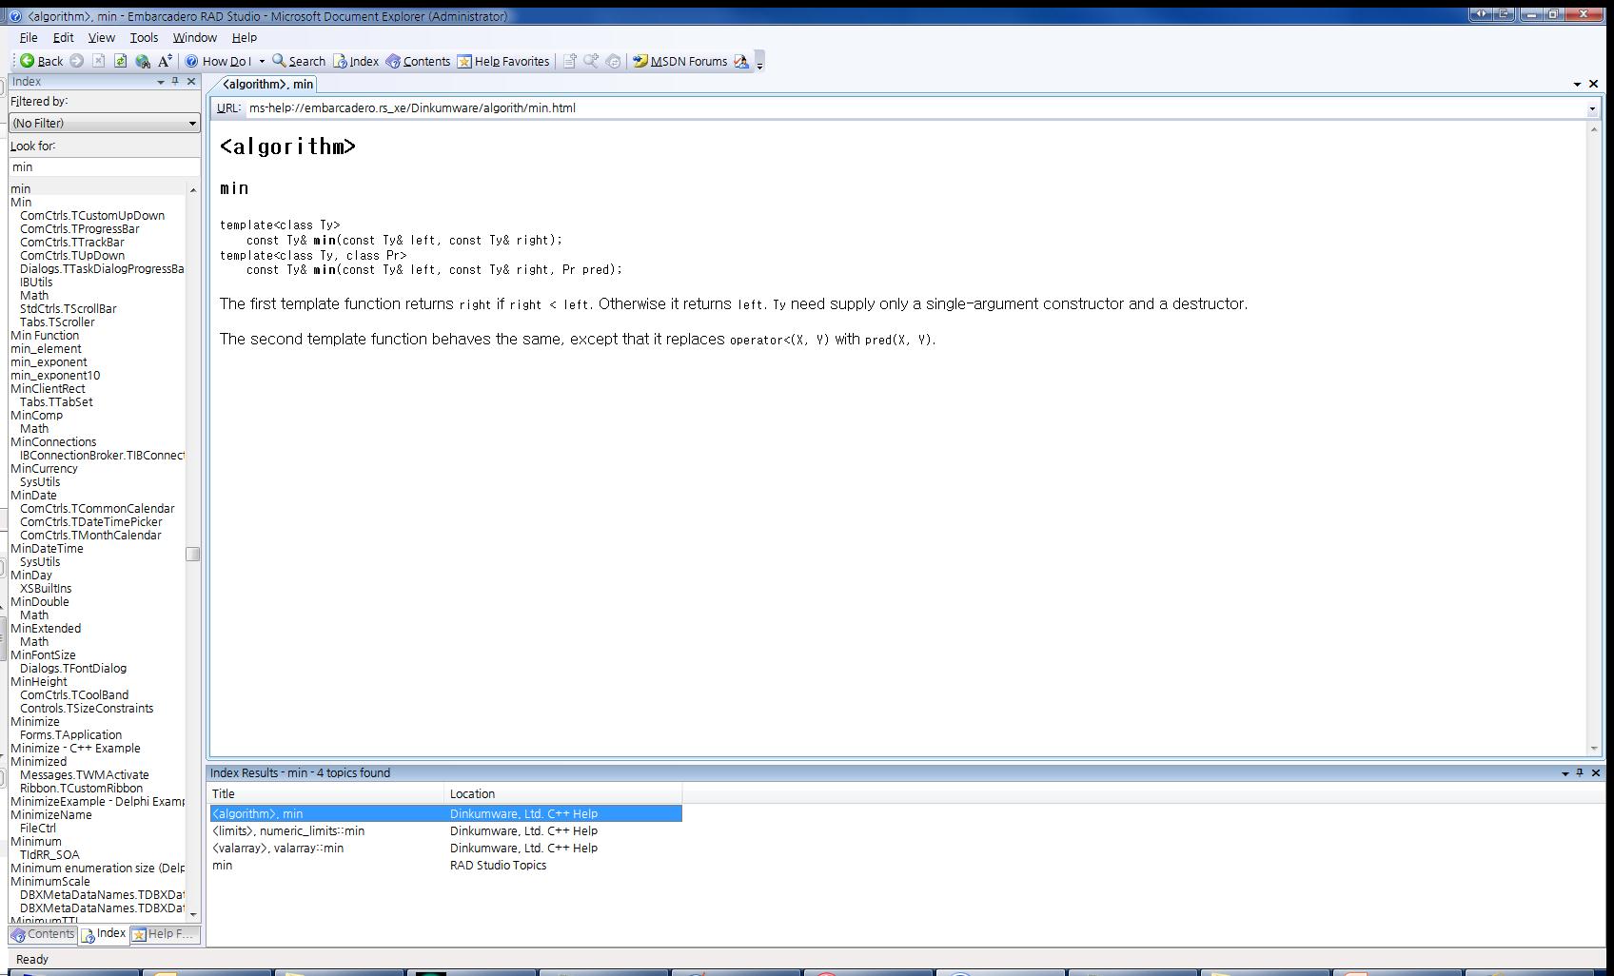Open Help Favorites from the toolbar
Image resolution: width=1614 pixels, height=976 pixels.
[x=503, y=61]
